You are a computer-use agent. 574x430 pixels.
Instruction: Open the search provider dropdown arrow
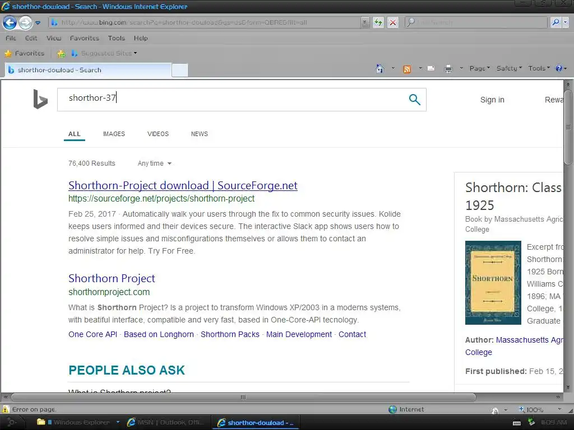(x=566, y=22)
